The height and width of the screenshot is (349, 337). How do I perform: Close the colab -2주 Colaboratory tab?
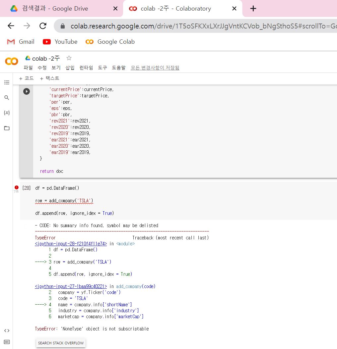pos(234,9)
